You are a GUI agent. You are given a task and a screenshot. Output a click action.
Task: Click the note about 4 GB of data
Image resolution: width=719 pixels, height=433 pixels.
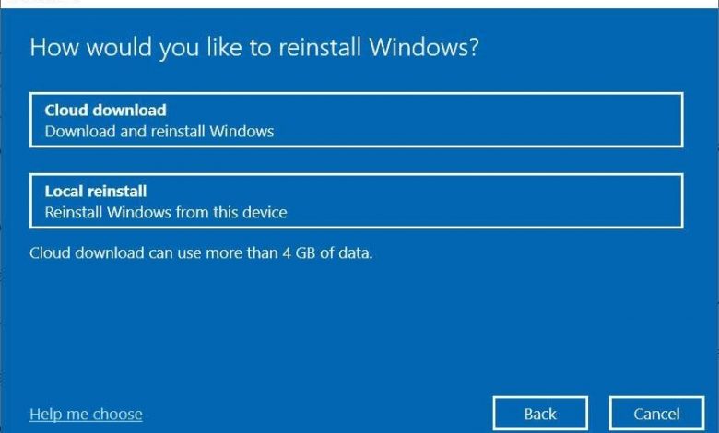[201, 253]
